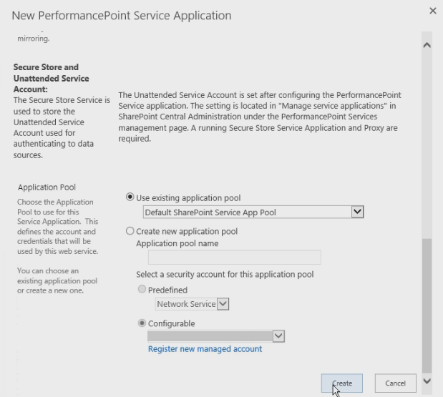Click the Select a security account label
Image resolution: width=443 pixels, height=397 pixels.
click(x=225, y=275)
